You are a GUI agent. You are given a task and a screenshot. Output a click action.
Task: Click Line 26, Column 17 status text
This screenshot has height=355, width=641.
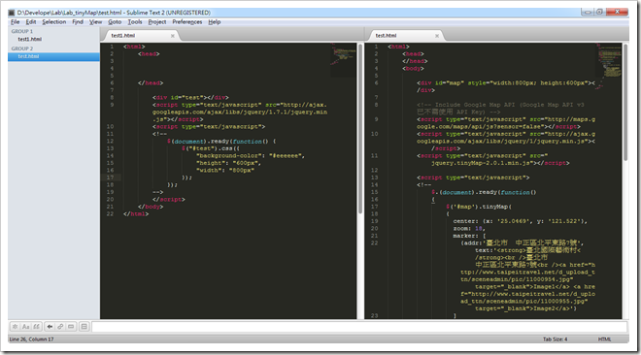point(31,339)
